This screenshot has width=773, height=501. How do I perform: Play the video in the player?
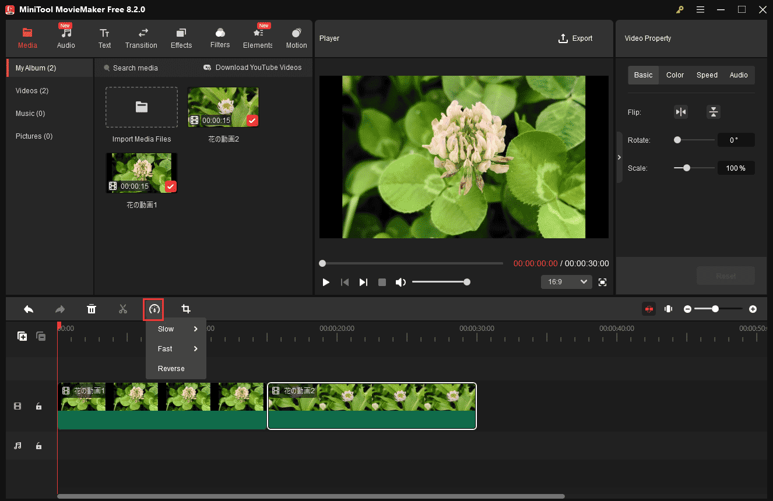tap(326, 282)
